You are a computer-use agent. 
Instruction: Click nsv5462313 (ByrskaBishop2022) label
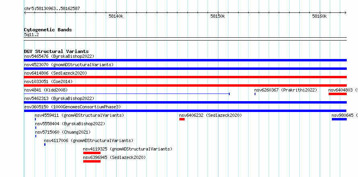(59, 98)
